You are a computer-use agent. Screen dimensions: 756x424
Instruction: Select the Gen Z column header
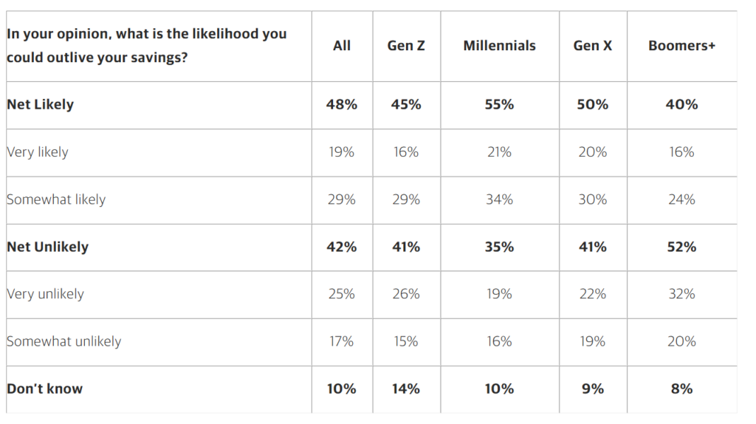coord(406,46)
